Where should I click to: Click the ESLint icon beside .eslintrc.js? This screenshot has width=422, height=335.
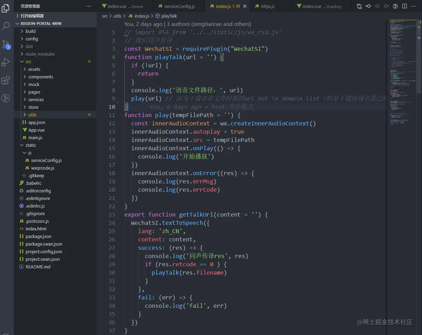[21, 206]
